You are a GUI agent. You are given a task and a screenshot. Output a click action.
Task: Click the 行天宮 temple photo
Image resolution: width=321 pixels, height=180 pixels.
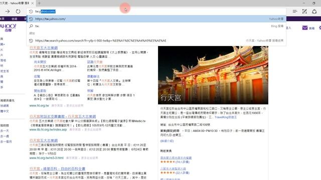(213, 75)
